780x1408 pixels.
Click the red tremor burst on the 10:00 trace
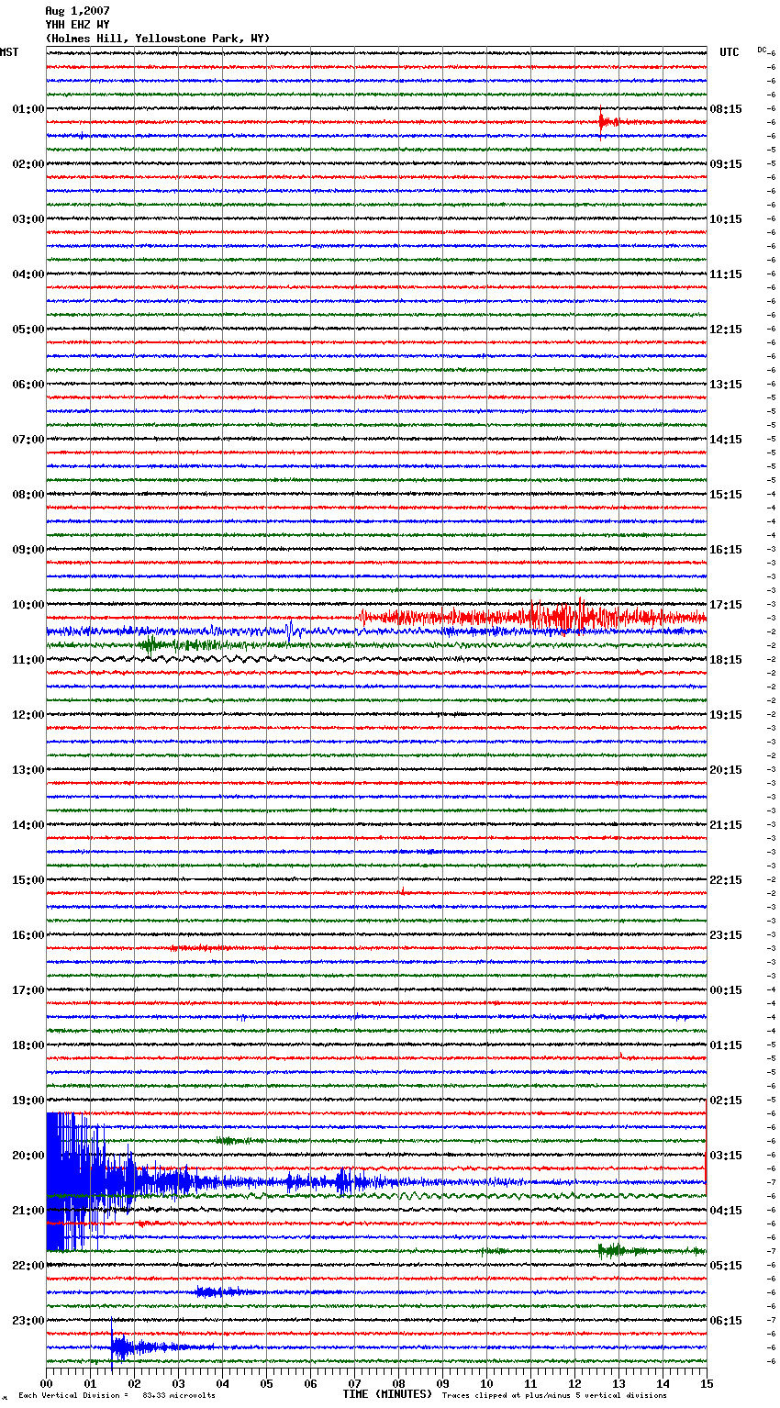(532, 617)
